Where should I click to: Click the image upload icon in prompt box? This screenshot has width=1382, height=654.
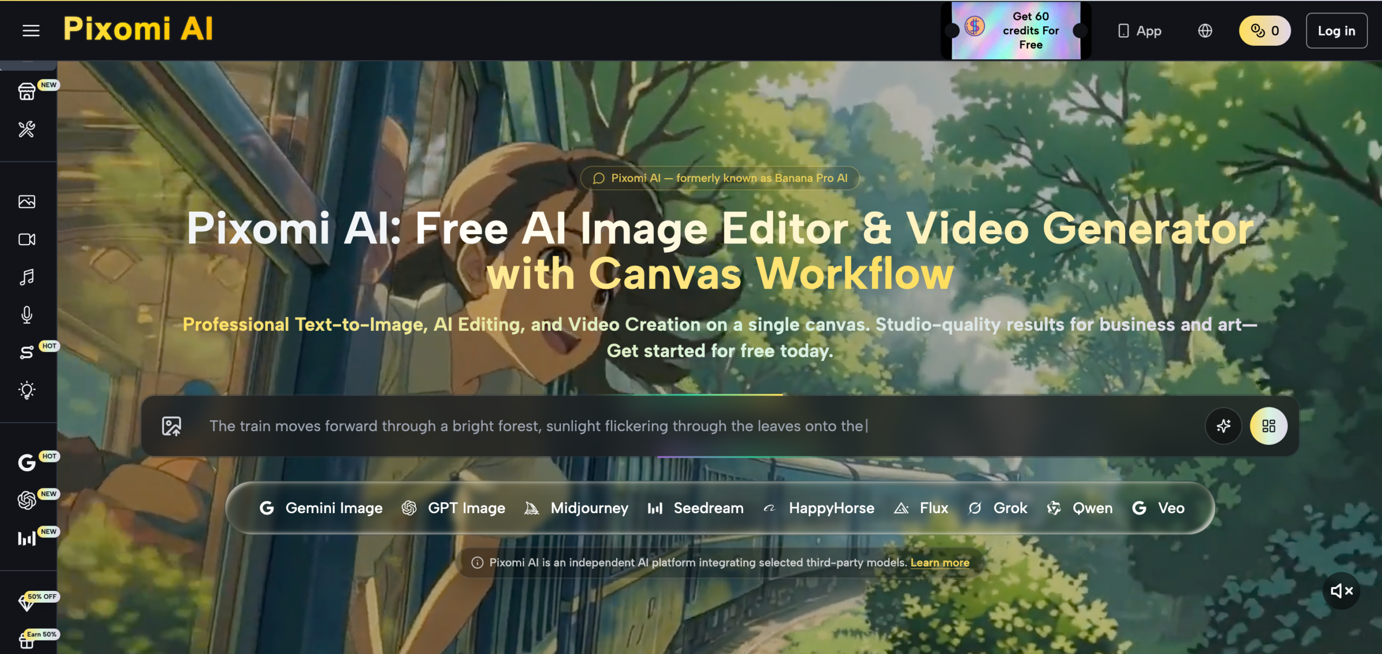point(172,426)
